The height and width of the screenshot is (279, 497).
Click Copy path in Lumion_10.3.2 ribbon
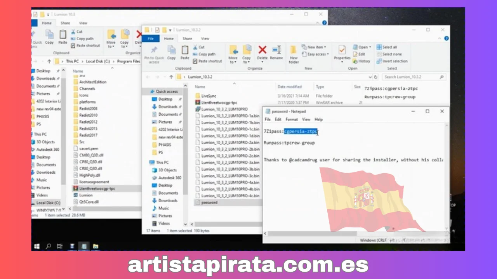(x=203, y=54)
